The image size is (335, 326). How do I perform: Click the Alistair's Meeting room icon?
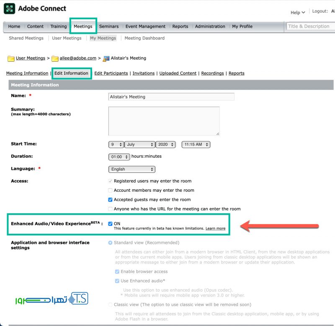(106, 58)
